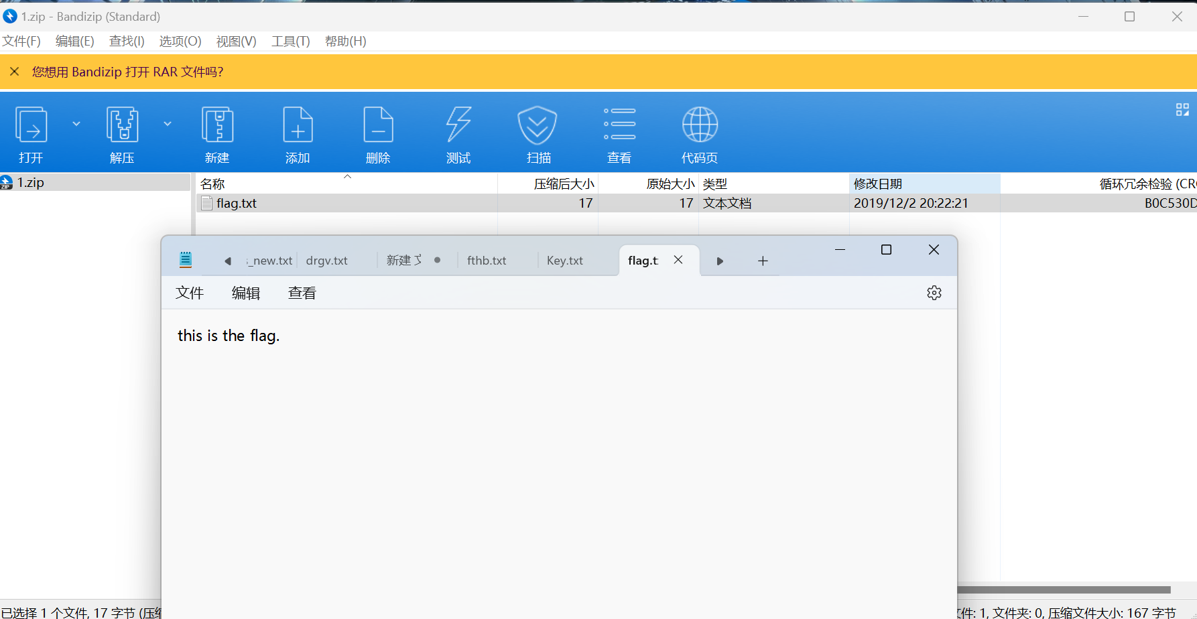Close the flag.txt Notepad tab
This screenshot has width=1197, height=619.
(678, 260)
